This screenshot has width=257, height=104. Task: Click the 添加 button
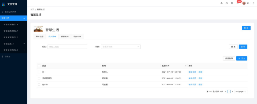click(x=242, y=58)
